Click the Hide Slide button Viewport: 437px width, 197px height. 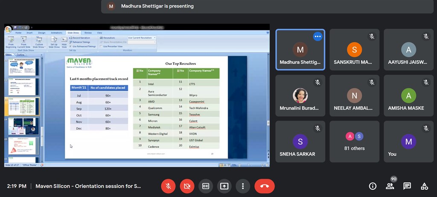click(64, 42)
